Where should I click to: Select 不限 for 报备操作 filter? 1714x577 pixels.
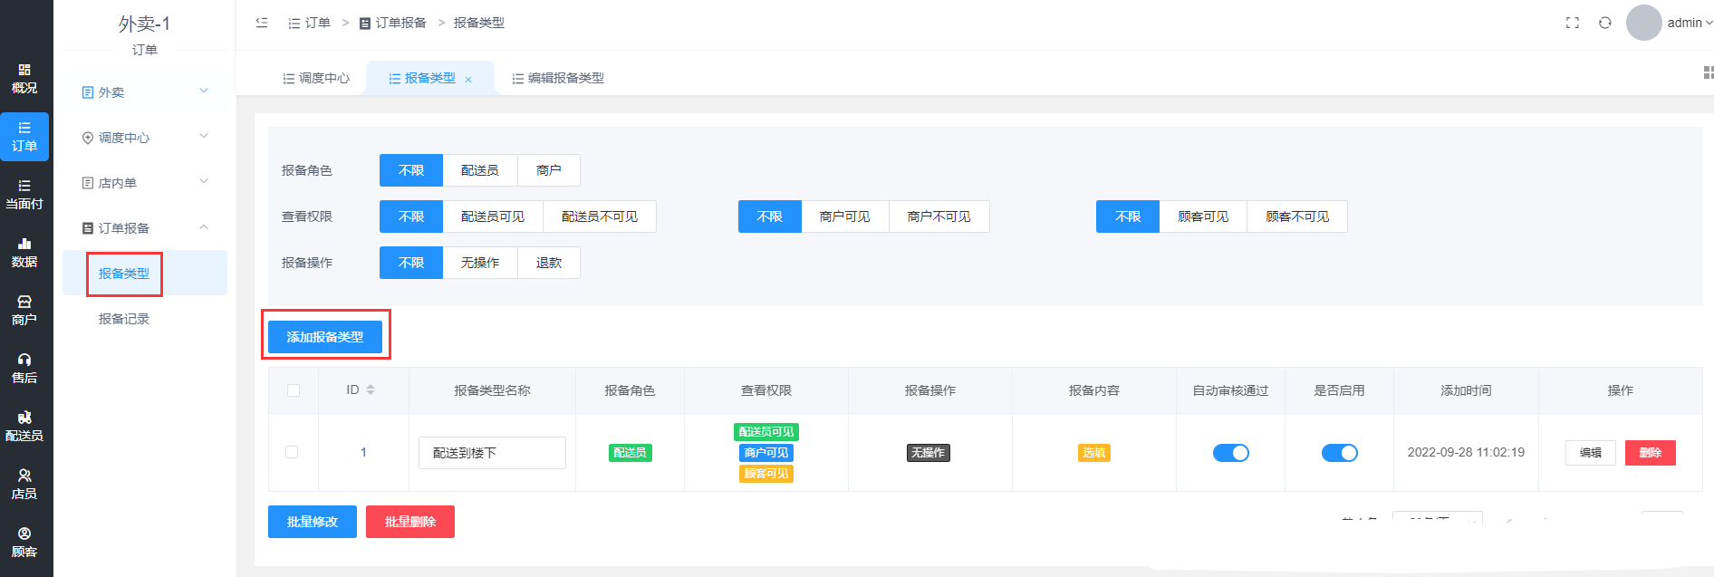pyautogui.click(x=411, y=263)
